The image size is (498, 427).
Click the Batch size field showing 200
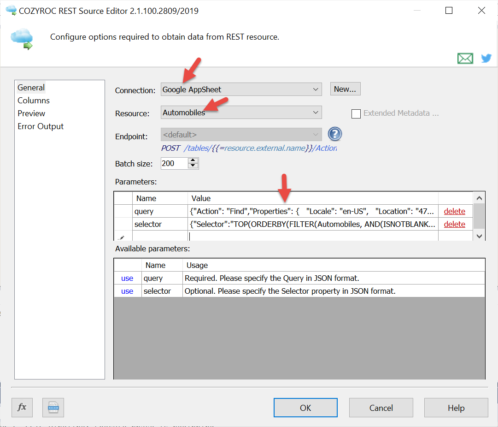pyautogui.click(x=174, y=163)
